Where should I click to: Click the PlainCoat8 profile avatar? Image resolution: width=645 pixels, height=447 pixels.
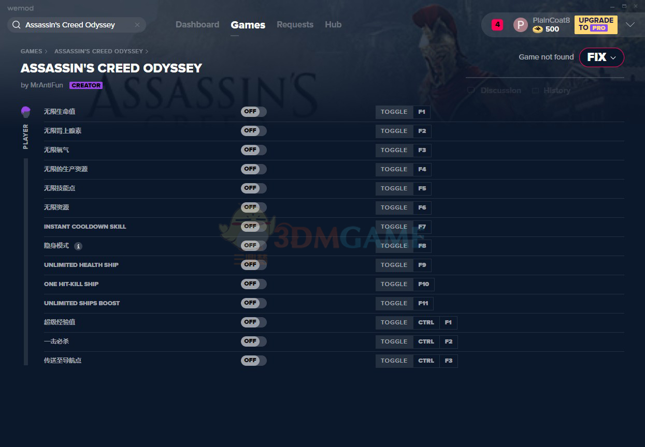[x=520, y=25]
